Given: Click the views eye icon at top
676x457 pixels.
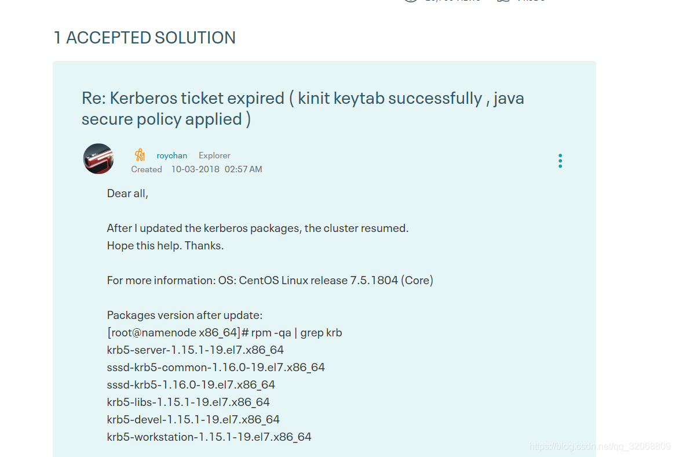Looking at the screenshot, I should (x=411, y=1).
